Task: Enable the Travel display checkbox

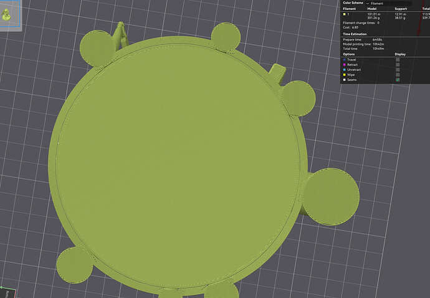Action: [x=398, y=60]
